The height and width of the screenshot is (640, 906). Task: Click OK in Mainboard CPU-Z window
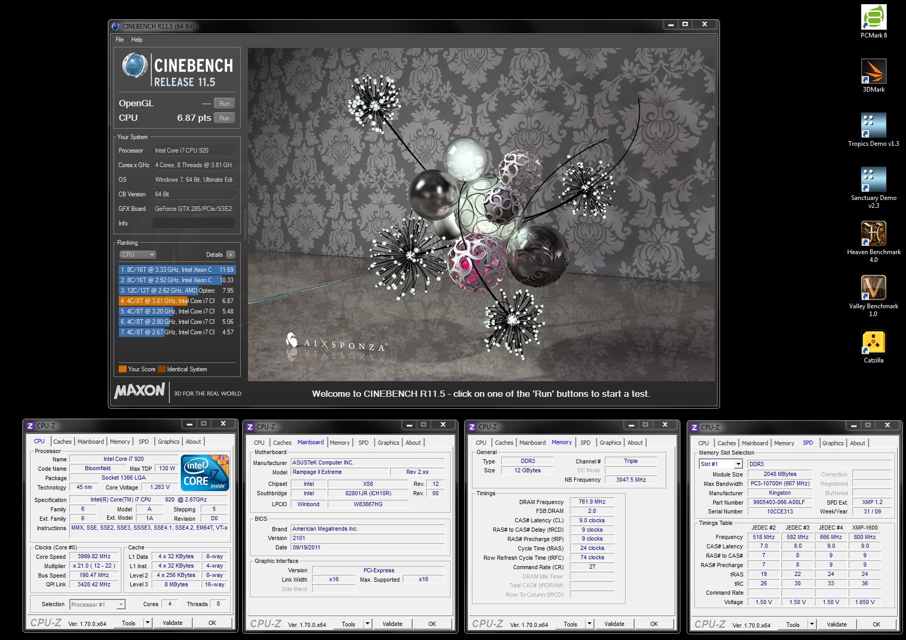[432, 624]
